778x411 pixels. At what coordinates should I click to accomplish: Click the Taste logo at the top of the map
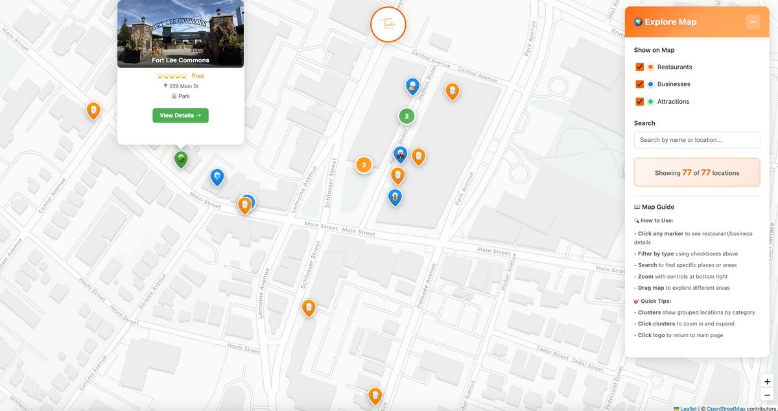tap(388, 24)
